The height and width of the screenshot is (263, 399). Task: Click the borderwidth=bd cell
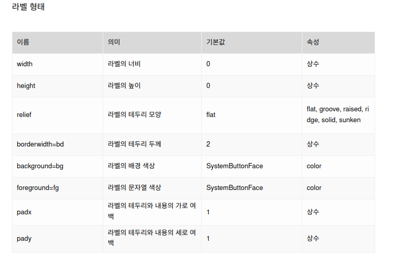tap(58, 144)
